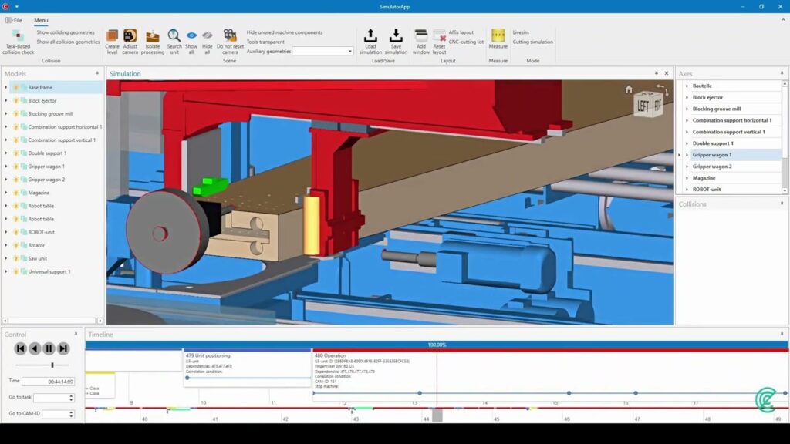Click the LEFT face of the view cube
Image resolution: width=790 pixels, height=444 pixels.
click(643, 106)
